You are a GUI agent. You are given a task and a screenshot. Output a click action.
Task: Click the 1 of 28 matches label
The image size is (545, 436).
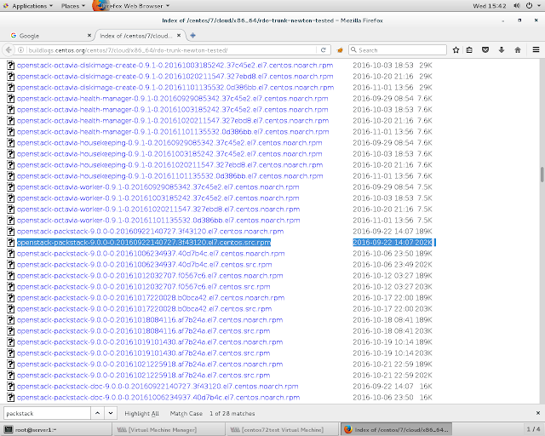(232, 413)
